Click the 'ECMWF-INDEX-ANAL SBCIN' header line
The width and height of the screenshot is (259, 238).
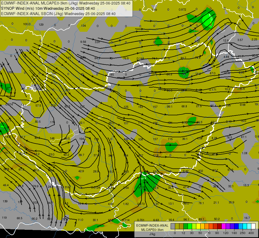tap(58, 14)
